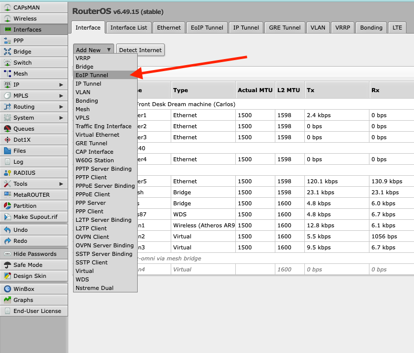This screenshot has width=414, height=353.
Task: Open the Queues icon
Action: 8,129
